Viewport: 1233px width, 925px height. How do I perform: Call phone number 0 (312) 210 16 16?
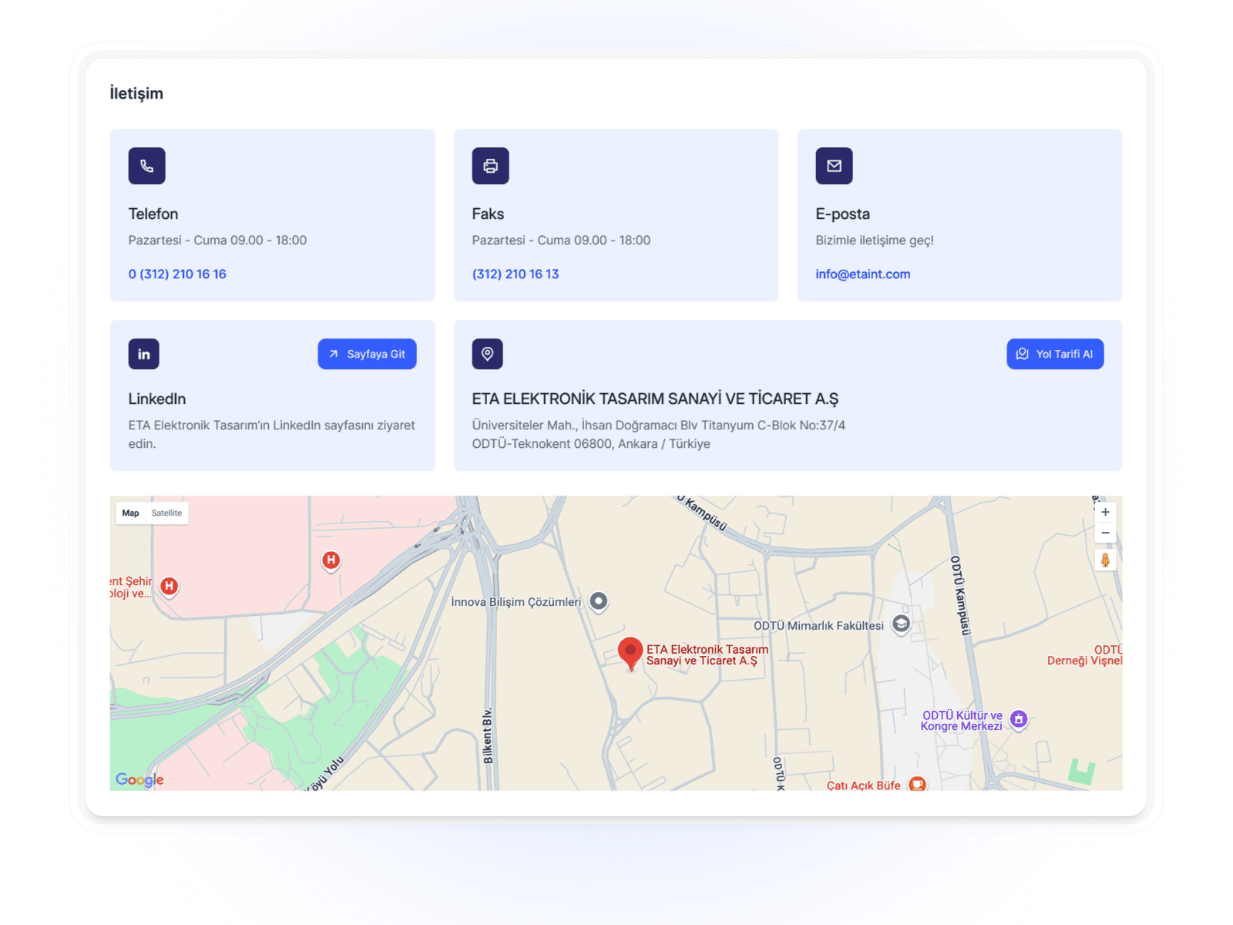(x=177, y=274)
